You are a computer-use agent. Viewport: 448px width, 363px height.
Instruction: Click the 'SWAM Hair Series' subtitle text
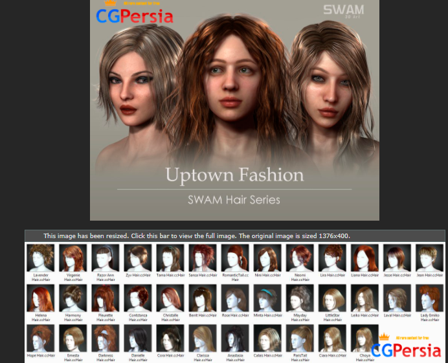(234, 200)
